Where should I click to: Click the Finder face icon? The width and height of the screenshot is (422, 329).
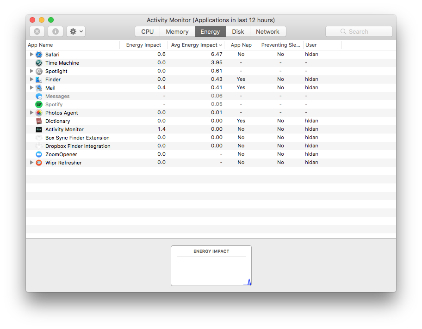click(x=39, y=79)
